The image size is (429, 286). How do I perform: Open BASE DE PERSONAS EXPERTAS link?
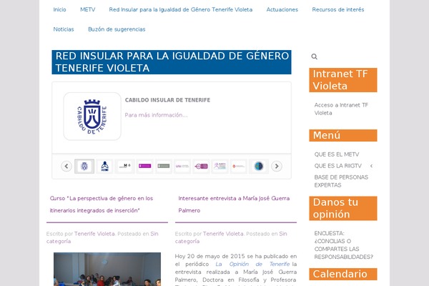341,181
